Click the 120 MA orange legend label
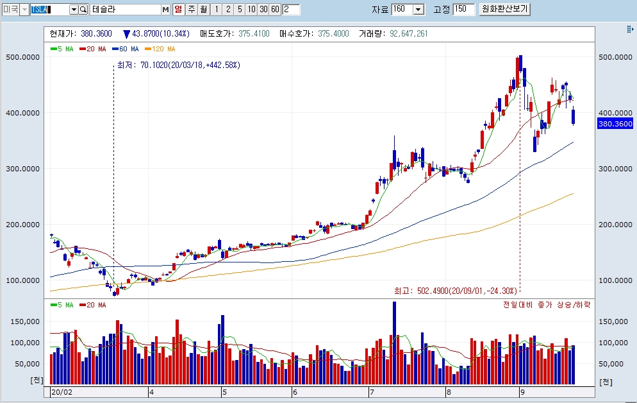 coord(161,49)
